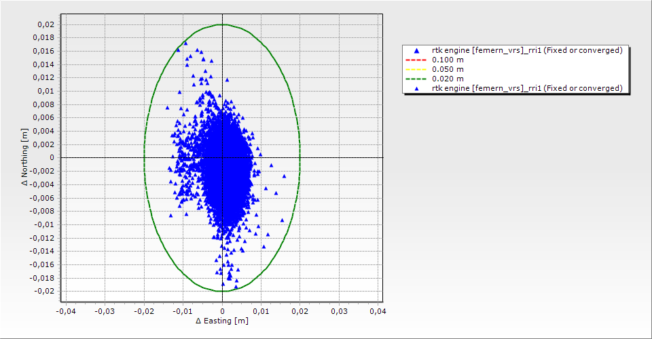The width and height of the screenshot is (652, 339).
Task: Click the "Δ Easting [m]" axis title
Action: [221, 321]
